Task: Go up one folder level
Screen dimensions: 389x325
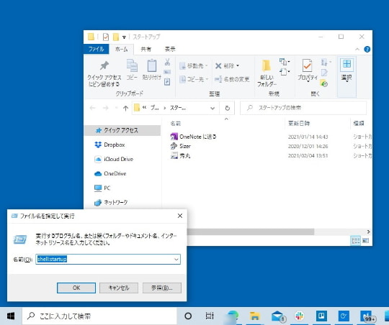Action: (125, 108)
